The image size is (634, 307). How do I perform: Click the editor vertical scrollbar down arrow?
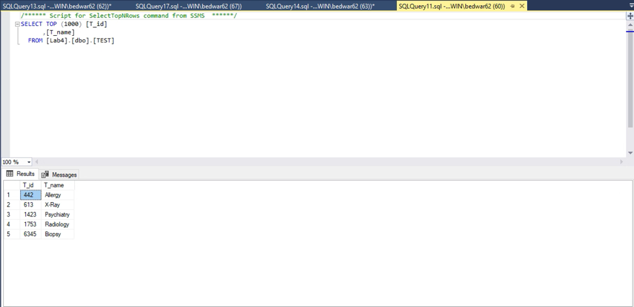click(x=630, y=153)
